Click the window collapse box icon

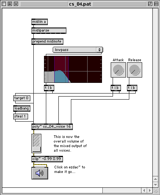pos(156,4)
